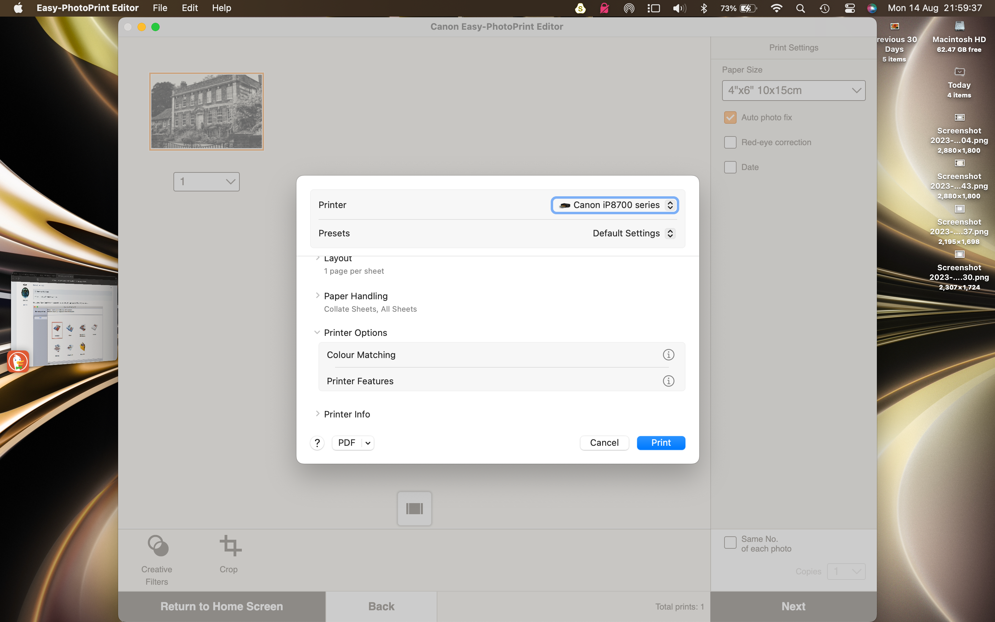The height and width of the screenshot is (622, 995).
Task: Select the Printer Features row
Action: 502,381
